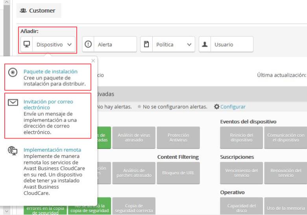Click the Implementación remota network icon
The height and width of the screenshot is (215, 307).
pyautogui.click(x=13, y=151)
